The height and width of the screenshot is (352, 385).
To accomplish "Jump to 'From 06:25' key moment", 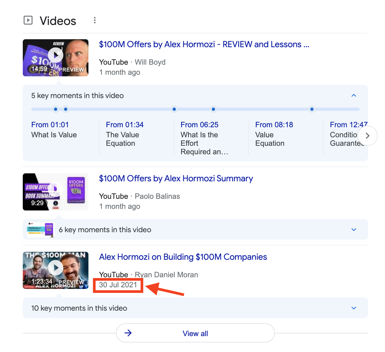I will 199,125.
